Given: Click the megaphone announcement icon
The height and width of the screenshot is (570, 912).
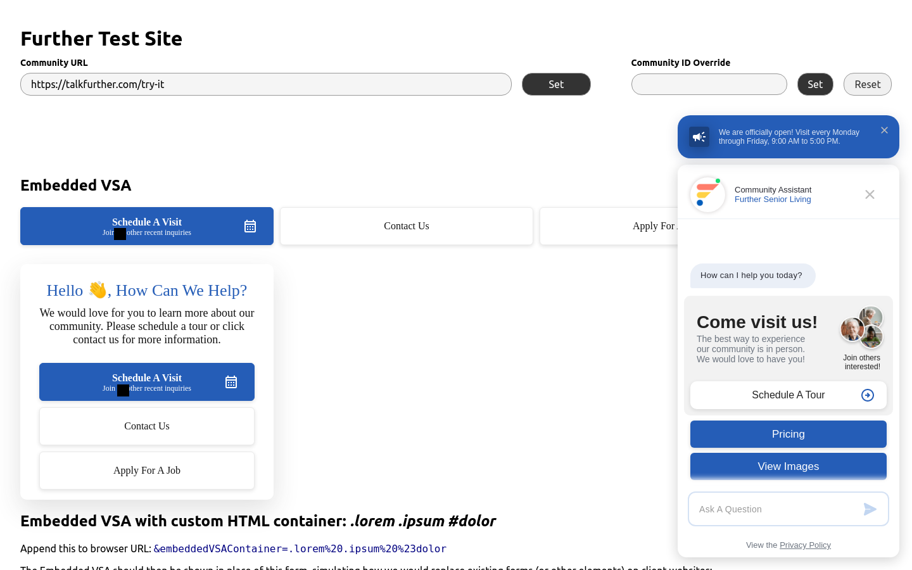Looking at the screenshot, I should (699, 137).
